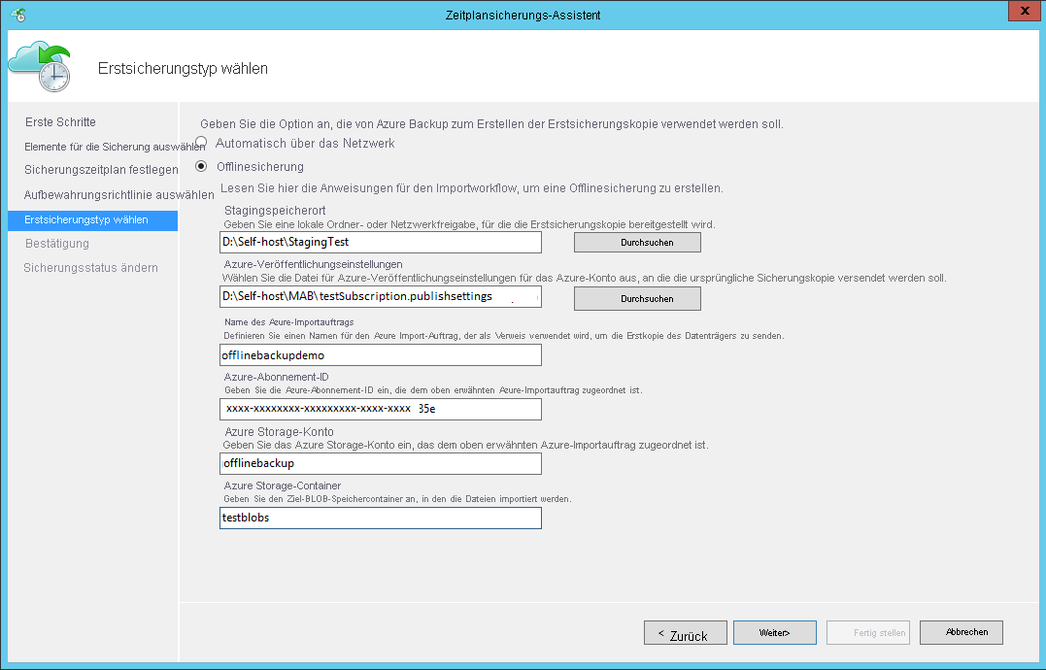1046x670 pixels.
Task: Select the Sicherungsstatus ändern step
Action: coord(90,265)
